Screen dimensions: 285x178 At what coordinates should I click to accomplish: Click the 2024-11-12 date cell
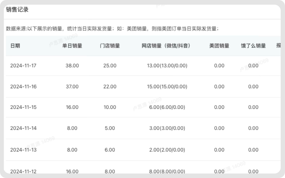(x=23, y=171)
